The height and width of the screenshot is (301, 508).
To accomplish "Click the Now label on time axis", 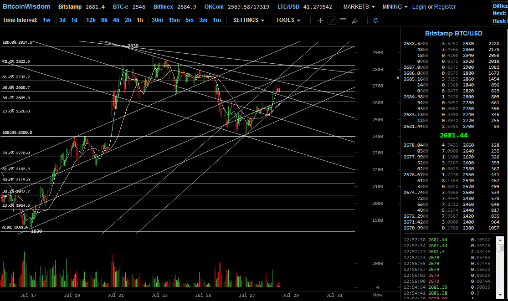I will [377, 295].
